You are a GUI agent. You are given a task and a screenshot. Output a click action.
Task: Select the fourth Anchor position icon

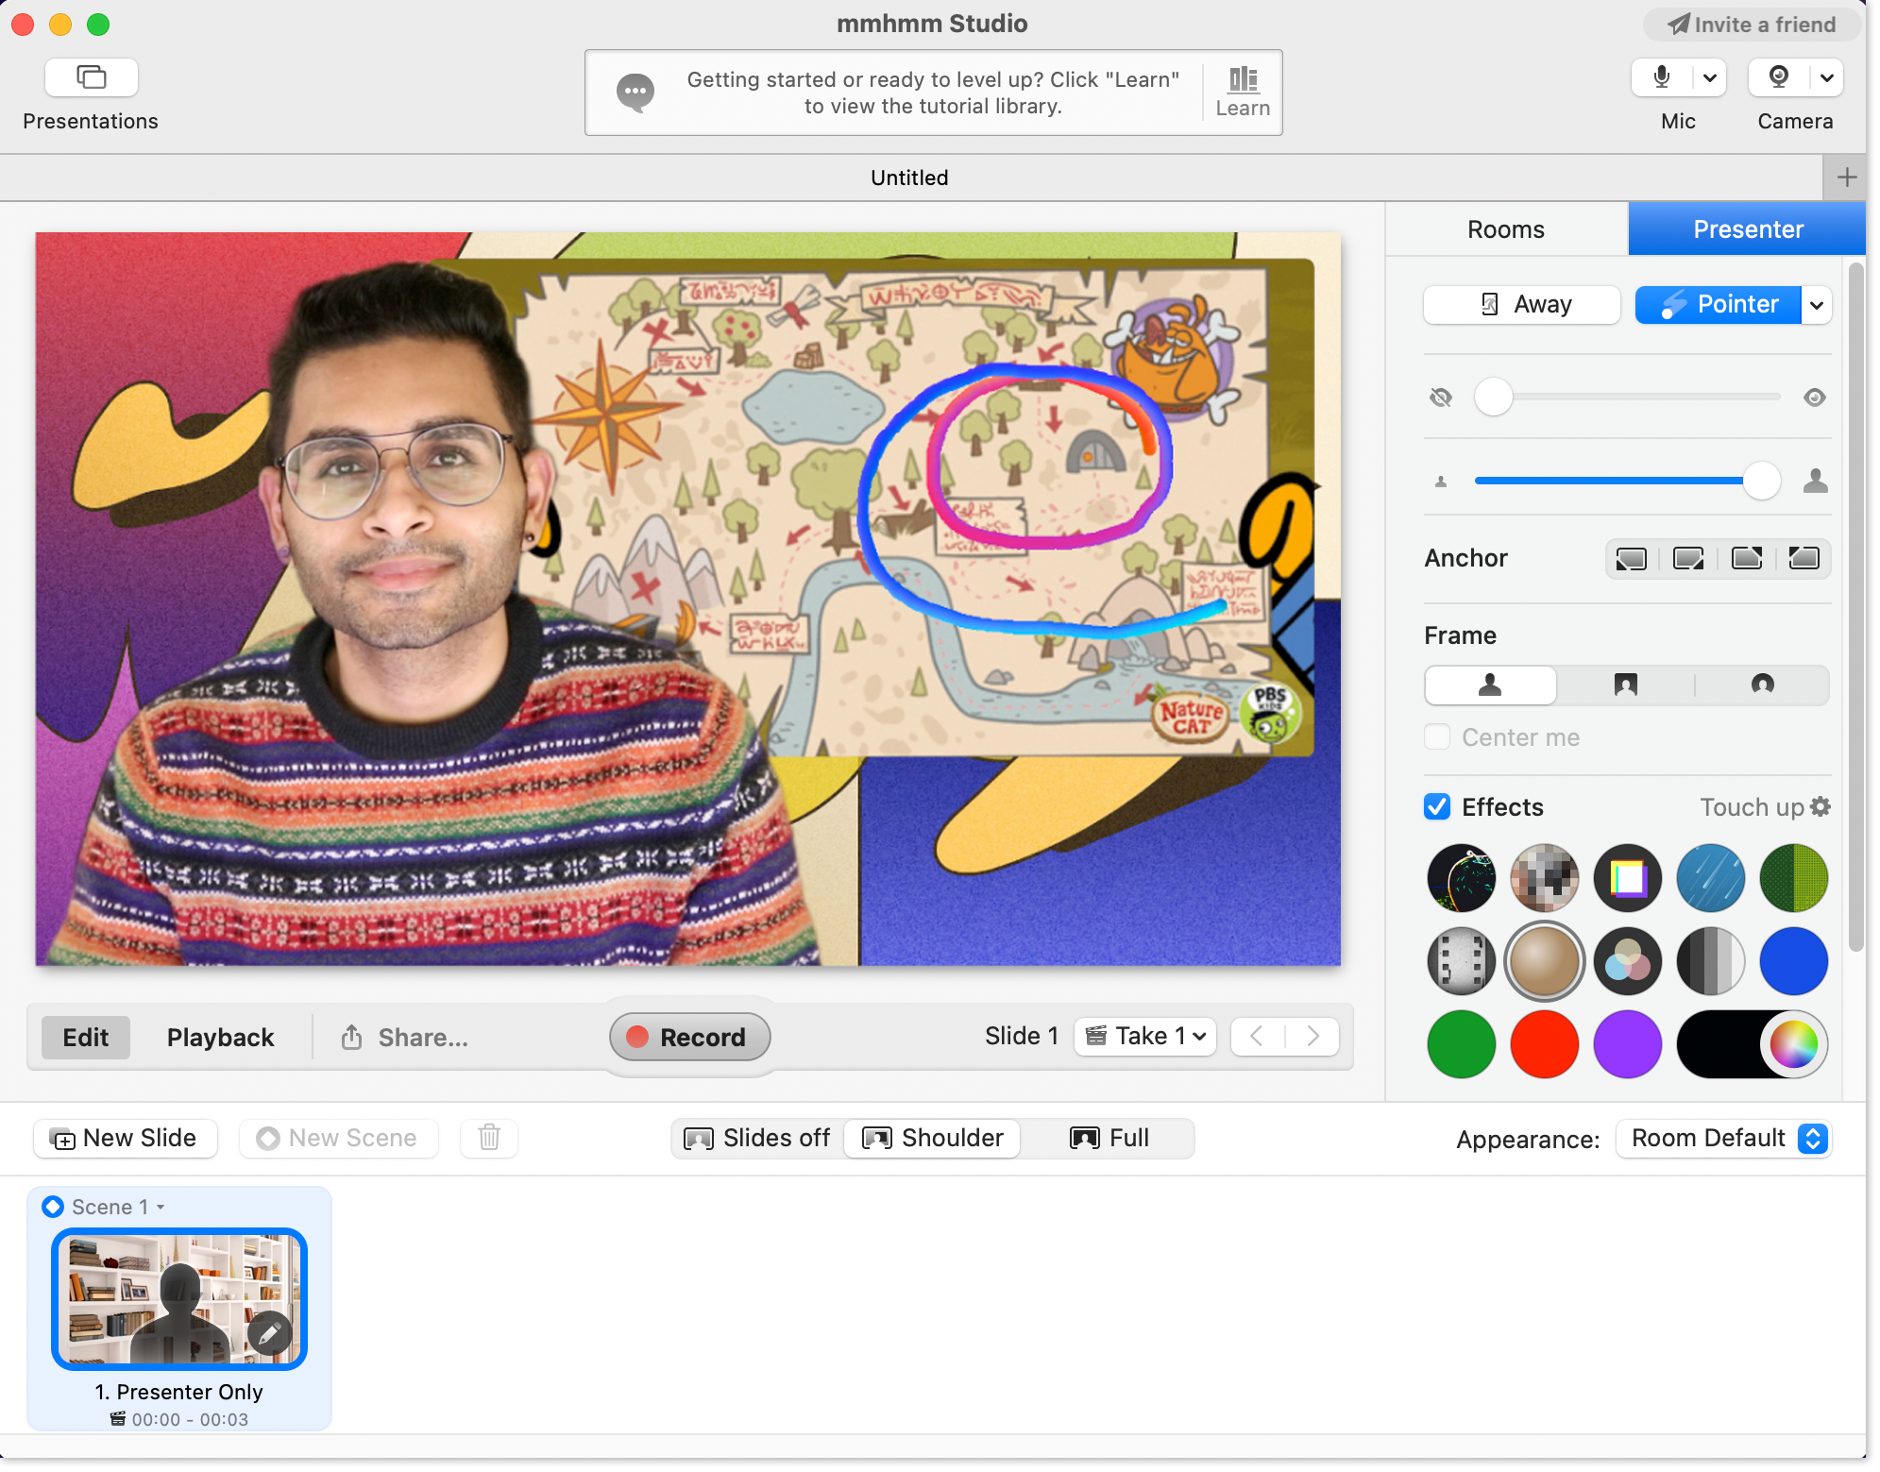click(1804, 559)
